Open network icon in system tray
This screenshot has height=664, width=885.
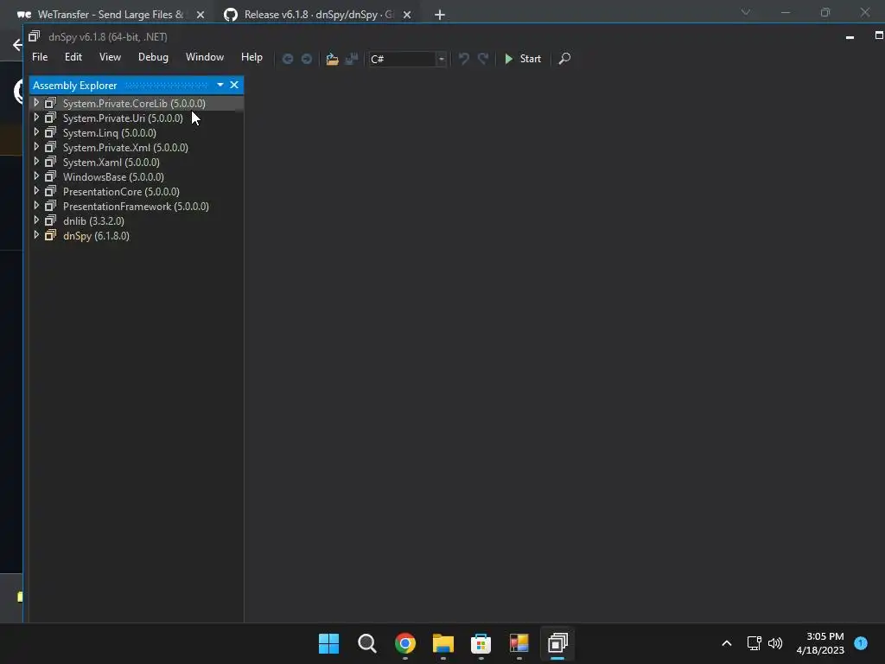754,643
